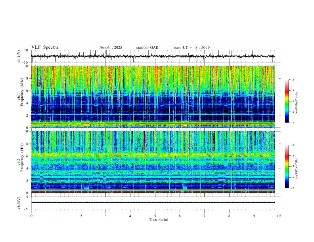Click the "station=GAK" label
314x242 pixels.
point(147,47)
